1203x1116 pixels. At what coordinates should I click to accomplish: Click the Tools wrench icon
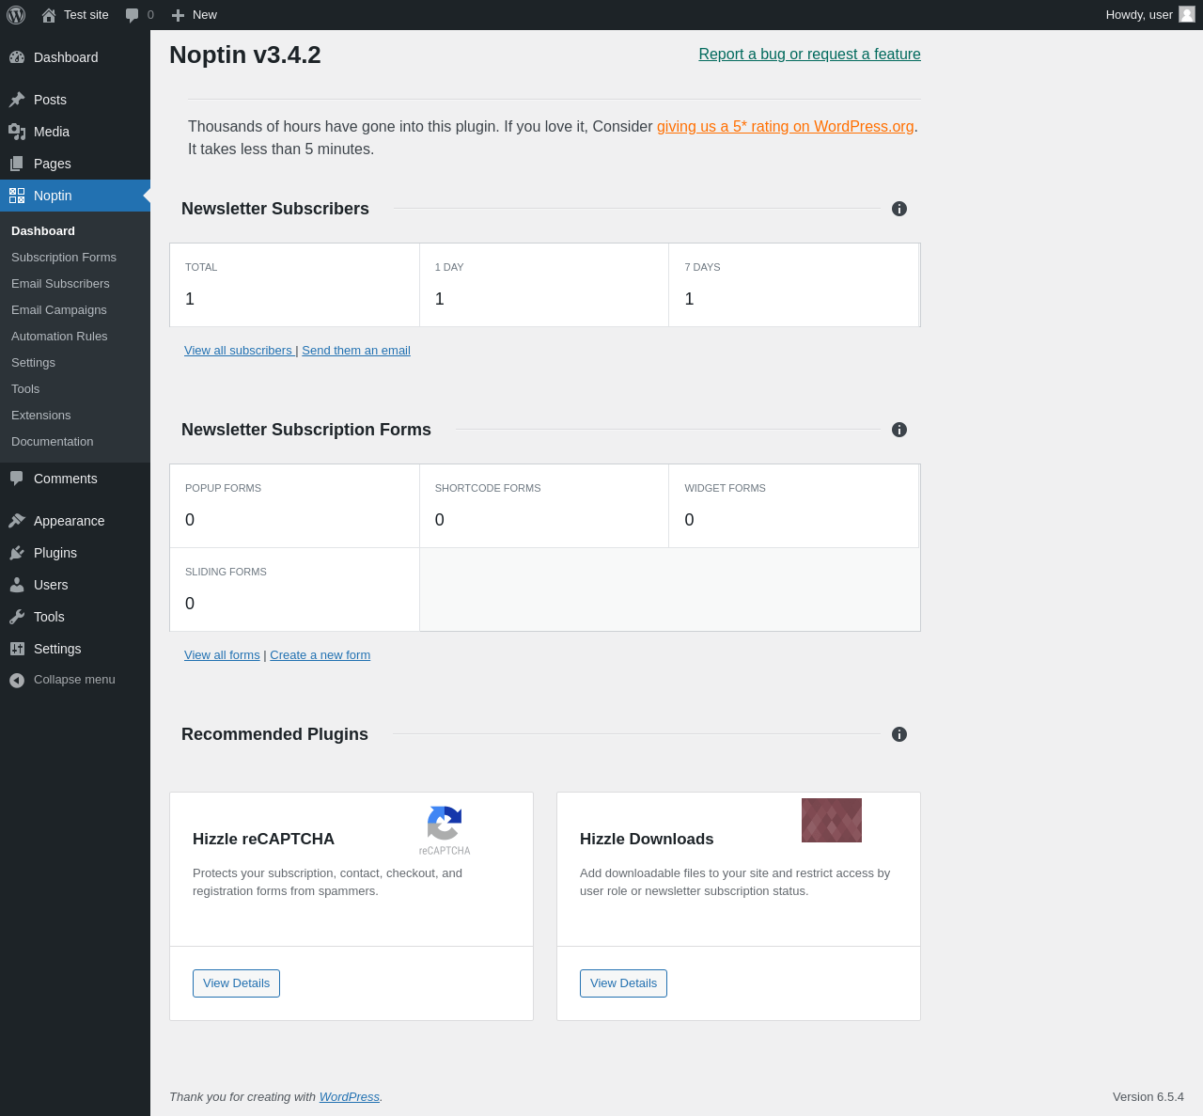click(x=17, y=617)
